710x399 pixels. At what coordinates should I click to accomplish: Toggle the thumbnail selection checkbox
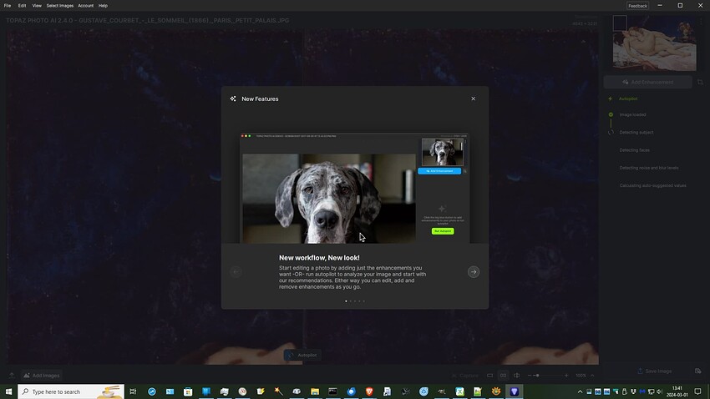click(x=620, y=23)
